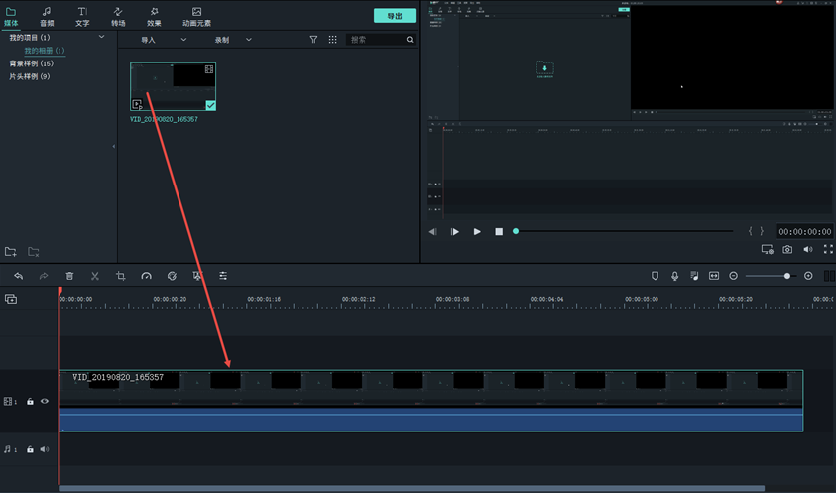This screenshot has width=836, height=493.
Task: Add a timeline marker shield icon
Action: 655,276
